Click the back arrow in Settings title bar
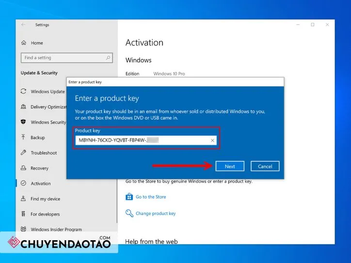 (x=23, y=25)
